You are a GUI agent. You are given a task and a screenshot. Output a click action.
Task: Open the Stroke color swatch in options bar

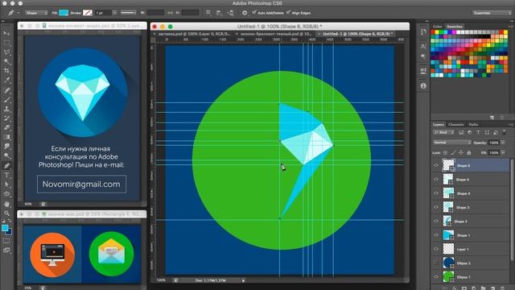click(88, 13)
